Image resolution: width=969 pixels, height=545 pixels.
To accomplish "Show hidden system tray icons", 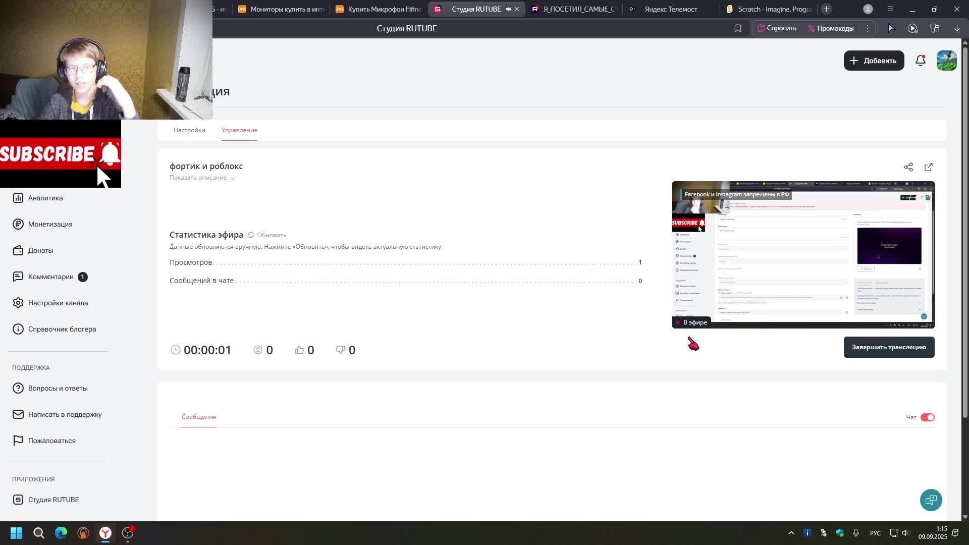I will point(791,533).
